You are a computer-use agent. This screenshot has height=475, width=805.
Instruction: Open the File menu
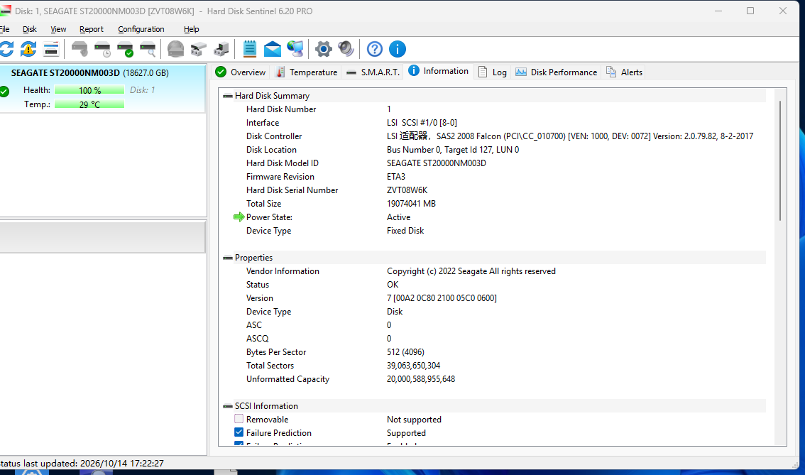pyautogui.click(x=5, y=29)
